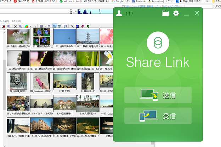Open the 20160604_171324 wine glass thumbnail
Image resolution: width=221 pixels, height=147 pixels.
[x=18, y=81]
